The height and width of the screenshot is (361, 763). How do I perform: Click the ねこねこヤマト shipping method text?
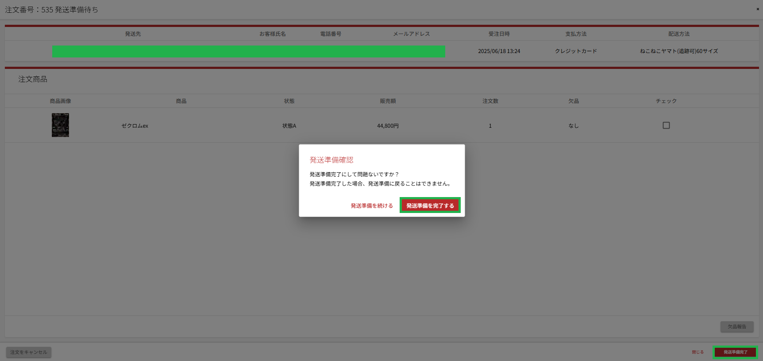click(678, 51)
